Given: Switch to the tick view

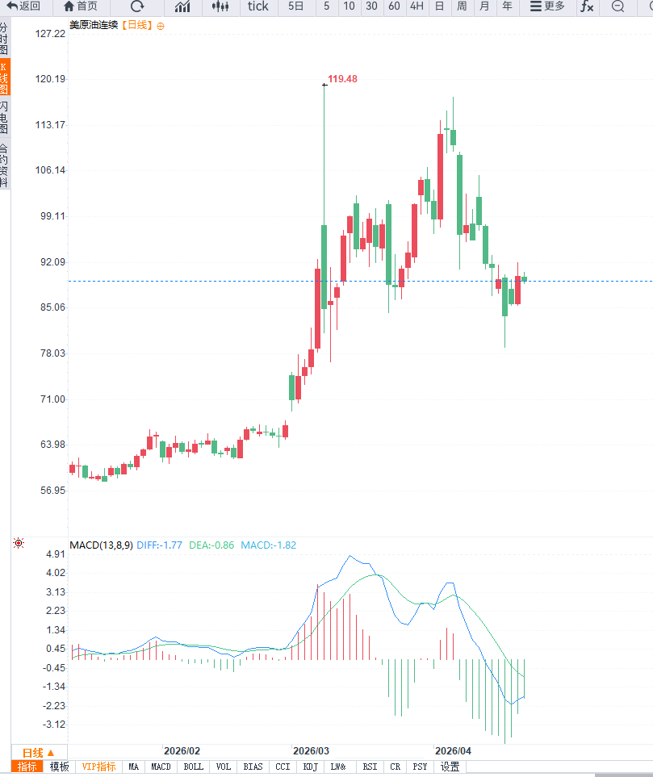Looking at the screenshot, I should 257,6.
